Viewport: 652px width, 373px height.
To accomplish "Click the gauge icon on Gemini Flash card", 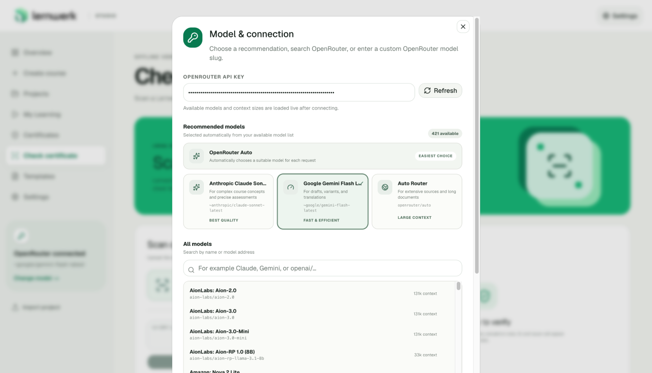I will (291, 187).
